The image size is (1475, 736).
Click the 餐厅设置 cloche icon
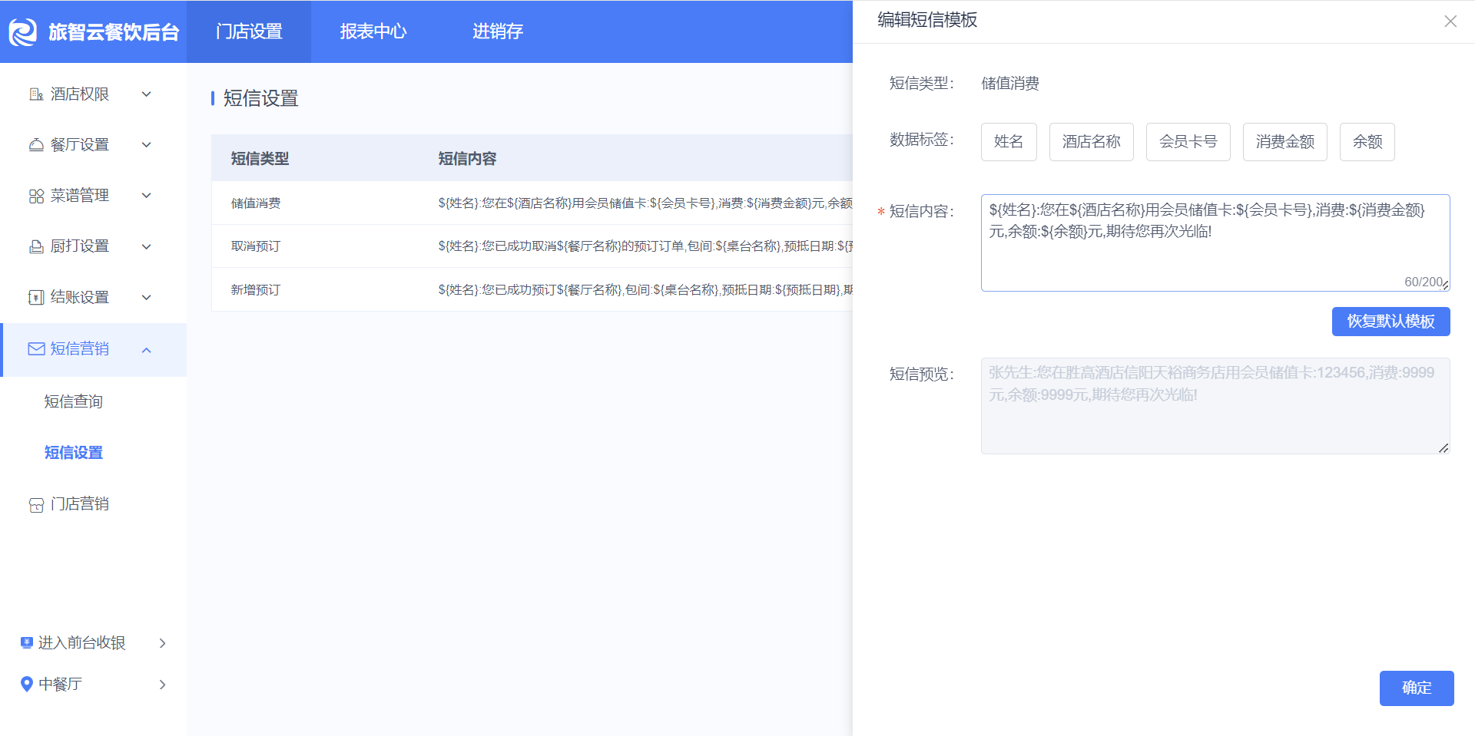pyautogui.click(x=36, y=145)
